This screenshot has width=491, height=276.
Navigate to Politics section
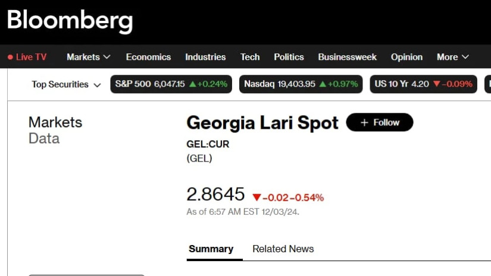click(x=289, y=57)
